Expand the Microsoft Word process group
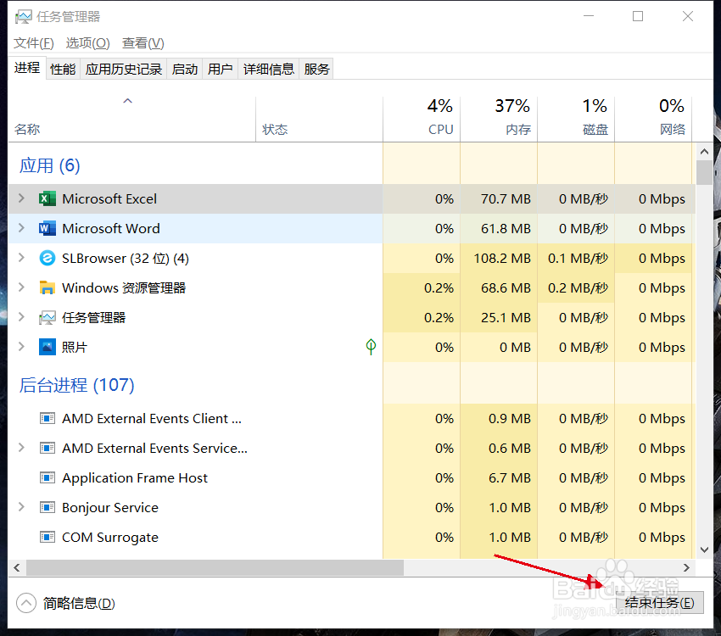Screen dimensions: 721x636 pyautogui.click(x=21, y=228)
